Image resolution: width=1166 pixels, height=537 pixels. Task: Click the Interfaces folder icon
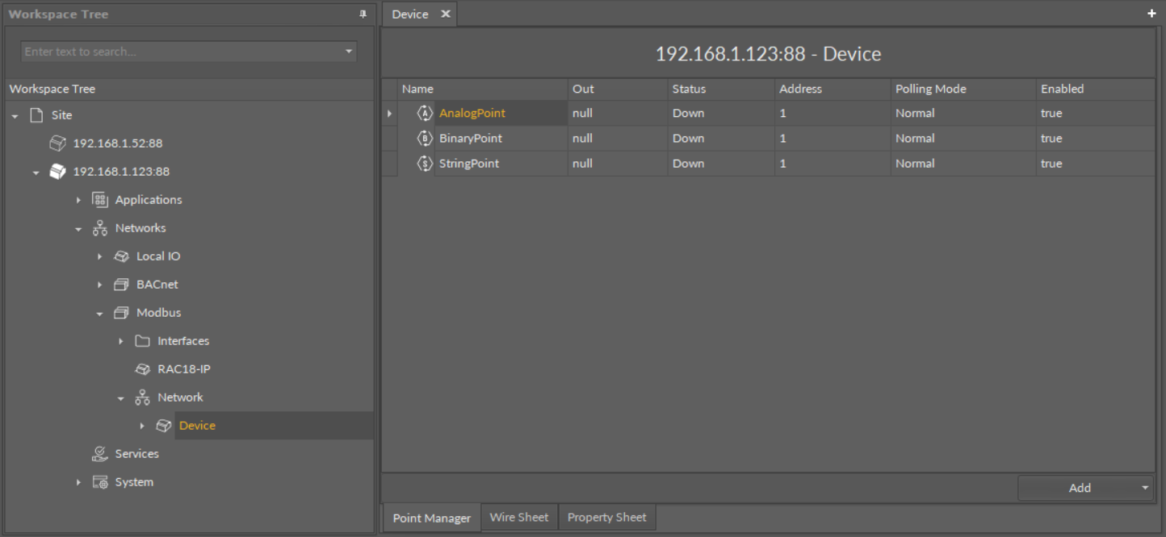pyautogui.click(x=142, y=341)
